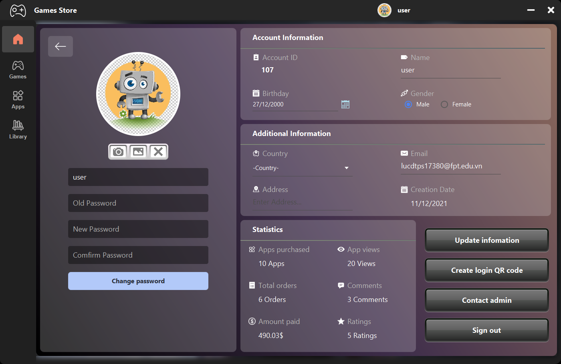Screen dimensions: 561x364
Task: Open the Games section in sidebar
Action: coord(18,70)
